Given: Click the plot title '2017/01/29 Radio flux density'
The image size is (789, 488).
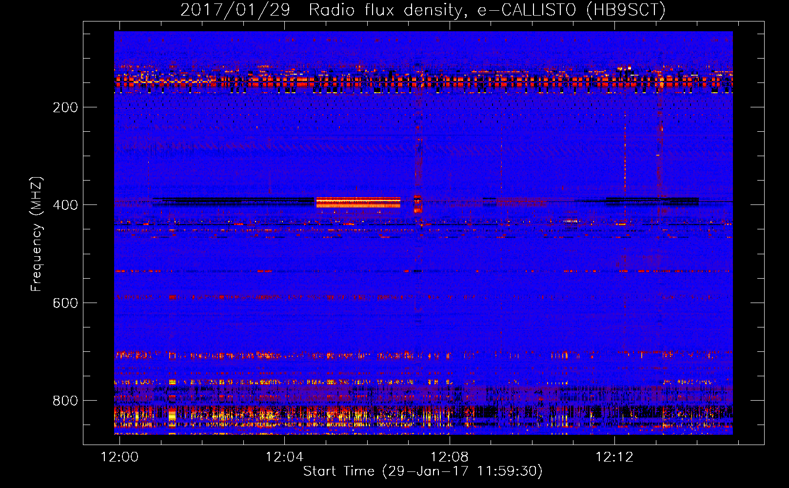Looking at the screenshot, I should (x=423, y=10).
